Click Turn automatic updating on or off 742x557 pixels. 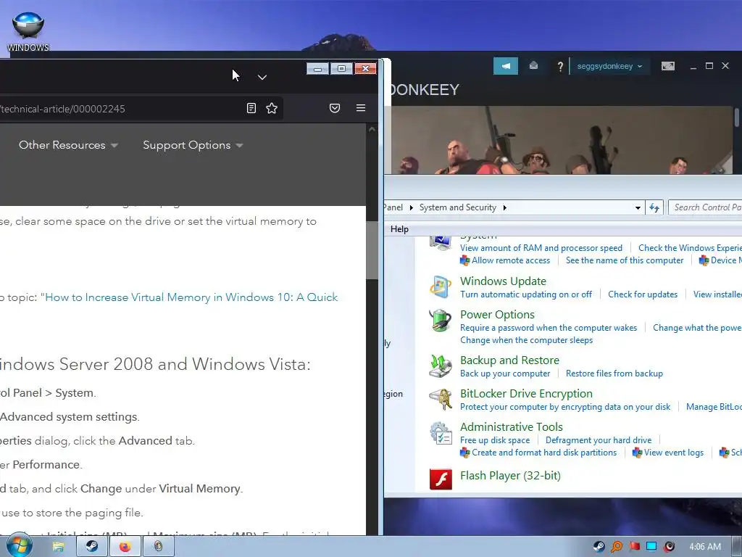pyautogui.click(x=526, y=294)
